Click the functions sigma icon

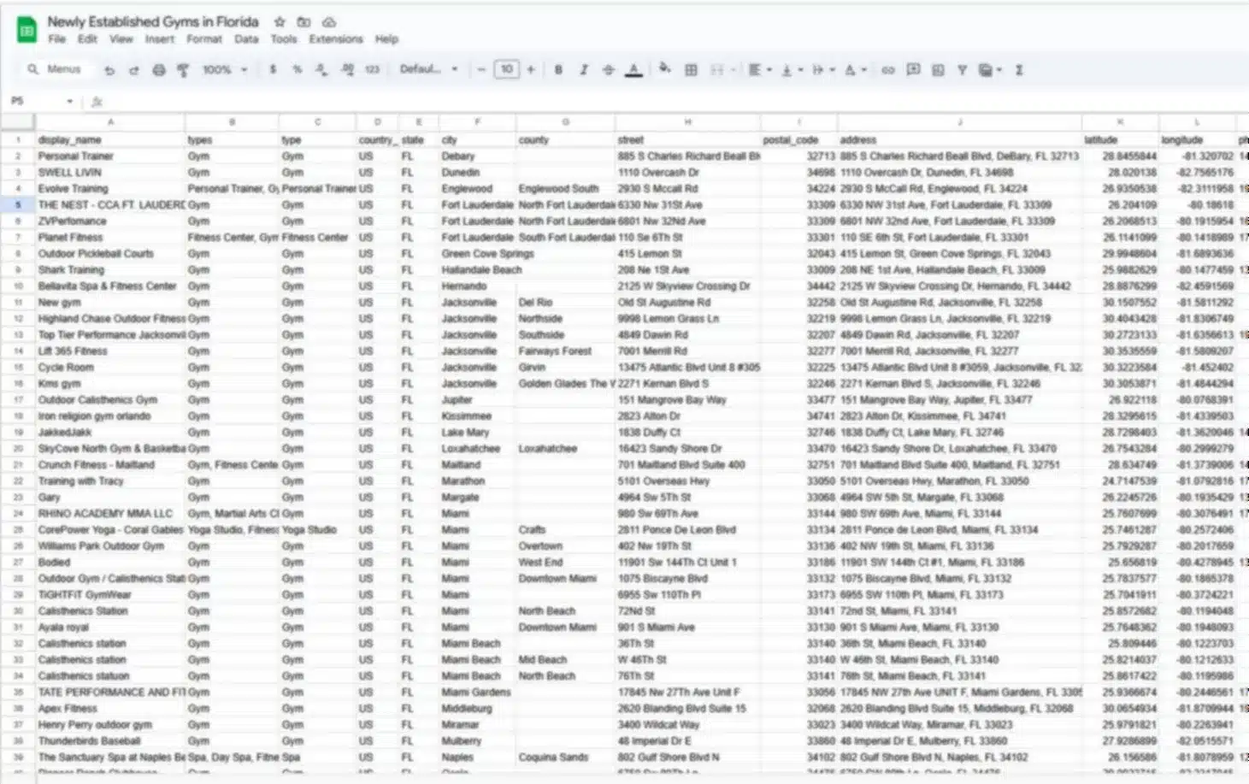click(1019, 70)
